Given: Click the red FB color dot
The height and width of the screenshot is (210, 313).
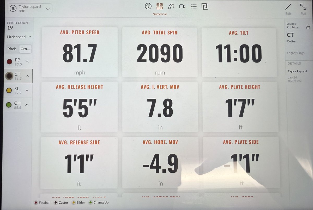Looking at the screenshot, I should [x=9, y=62].
